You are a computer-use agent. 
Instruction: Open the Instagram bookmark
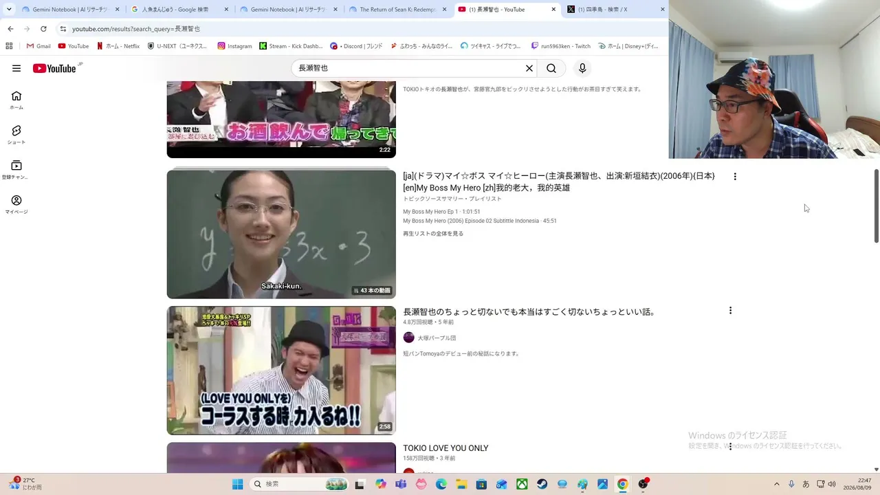235,46
